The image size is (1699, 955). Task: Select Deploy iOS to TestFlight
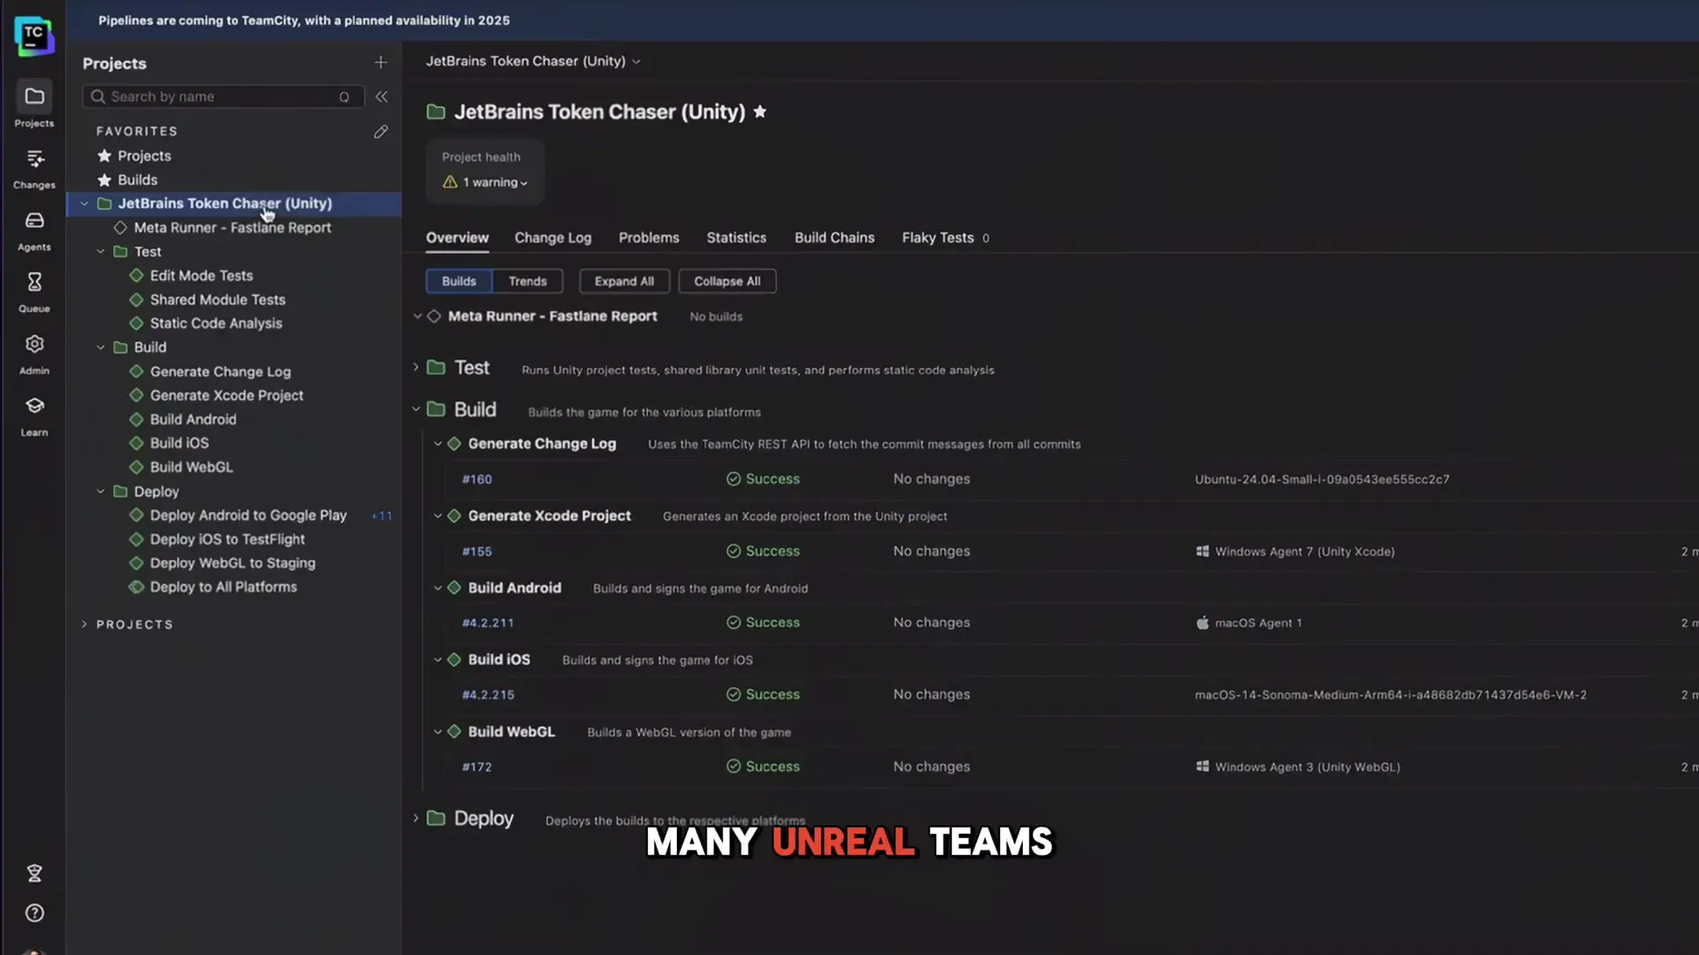(227, 539)
